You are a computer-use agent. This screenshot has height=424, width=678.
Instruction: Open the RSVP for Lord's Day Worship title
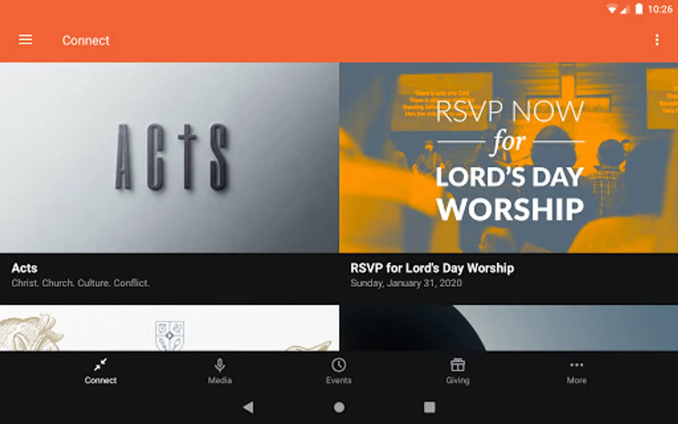click(432, 268)
